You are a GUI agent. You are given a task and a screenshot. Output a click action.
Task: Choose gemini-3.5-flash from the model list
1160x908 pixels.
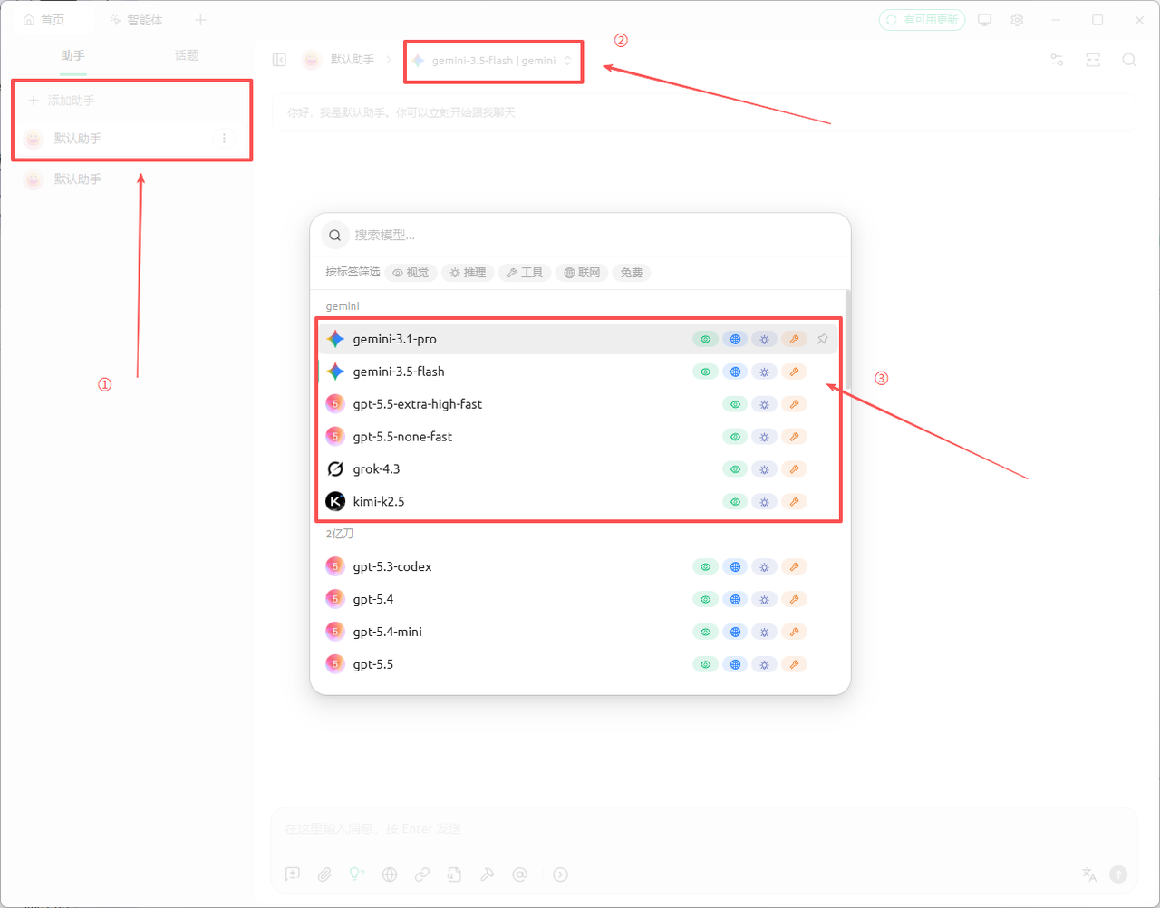pos(577,372)
